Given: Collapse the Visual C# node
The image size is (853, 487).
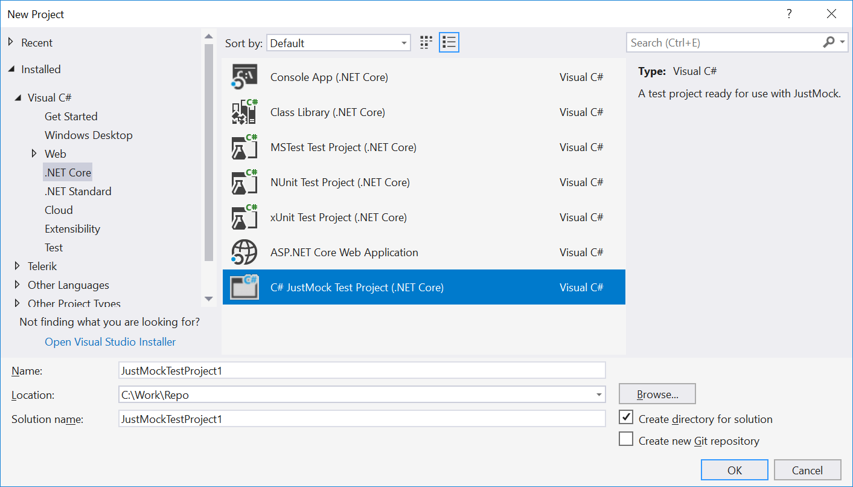Looking at the screenshot, I should [x=18, y=97].
